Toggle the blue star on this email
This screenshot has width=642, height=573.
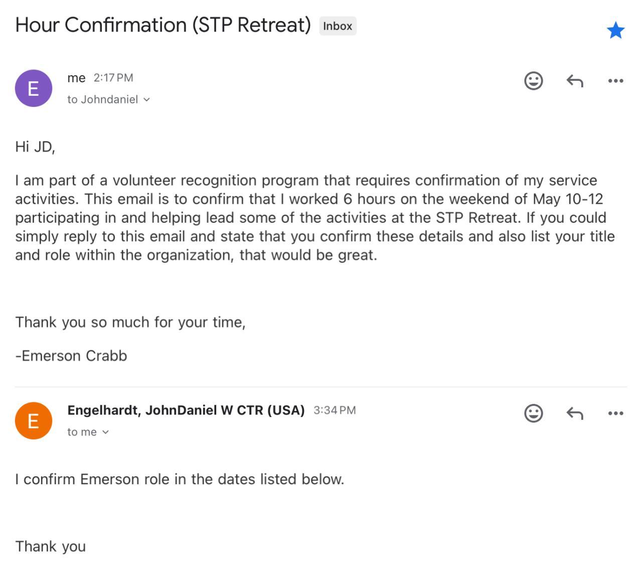[x=615, y=31]
